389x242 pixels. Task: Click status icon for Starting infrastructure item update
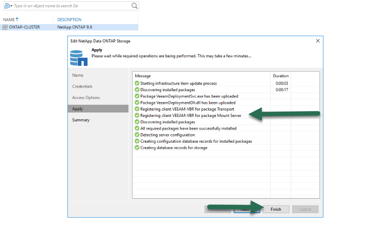137,83
